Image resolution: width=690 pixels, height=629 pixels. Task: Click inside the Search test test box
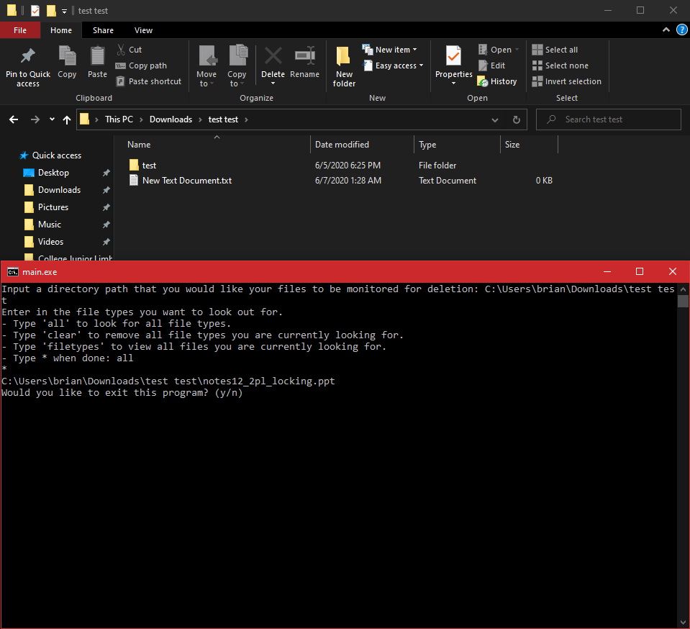point(608,119)
